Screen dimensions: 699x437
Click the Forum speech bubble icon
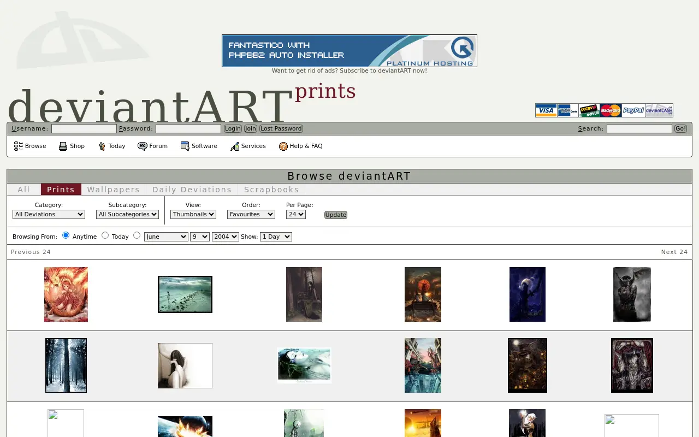click(x=143, y=146)
